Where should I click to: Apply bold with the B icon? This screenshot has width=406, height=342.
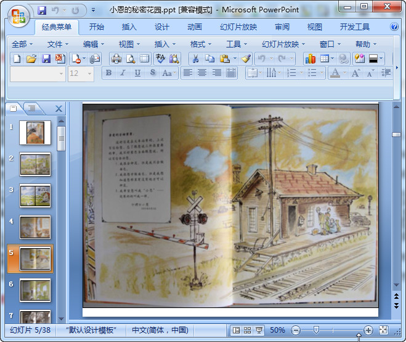(109, 73)
